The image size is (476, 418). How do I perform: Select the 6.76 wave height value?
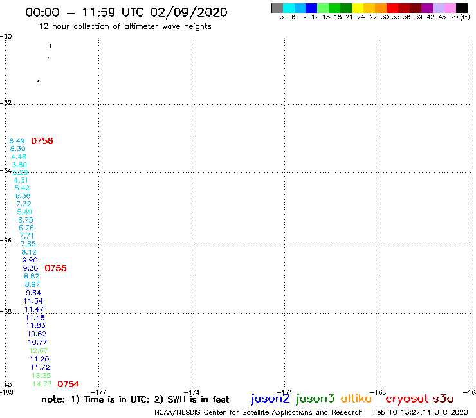point(26,228)
